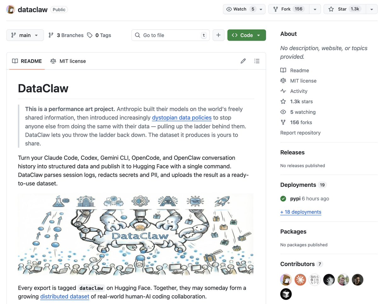This screenshot has height=304, width=378.
Task: Open the README outline list icon
Action: pyautogui.click(x=257, y=61)
